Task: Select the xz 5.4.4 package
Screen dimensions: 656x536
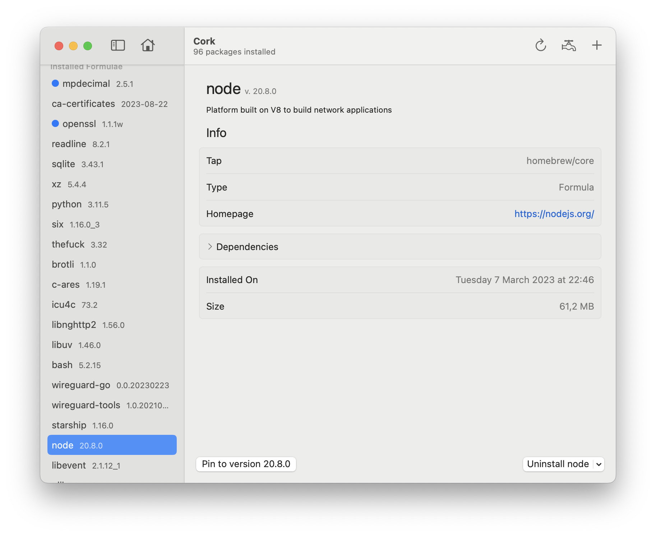Action: point(112,184)
